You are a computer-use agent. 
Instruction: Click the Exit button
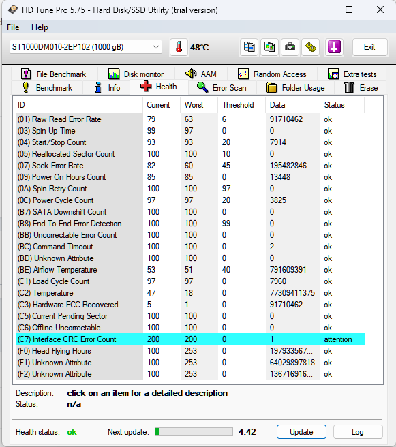pyautogui.click(x=370, y=47)
